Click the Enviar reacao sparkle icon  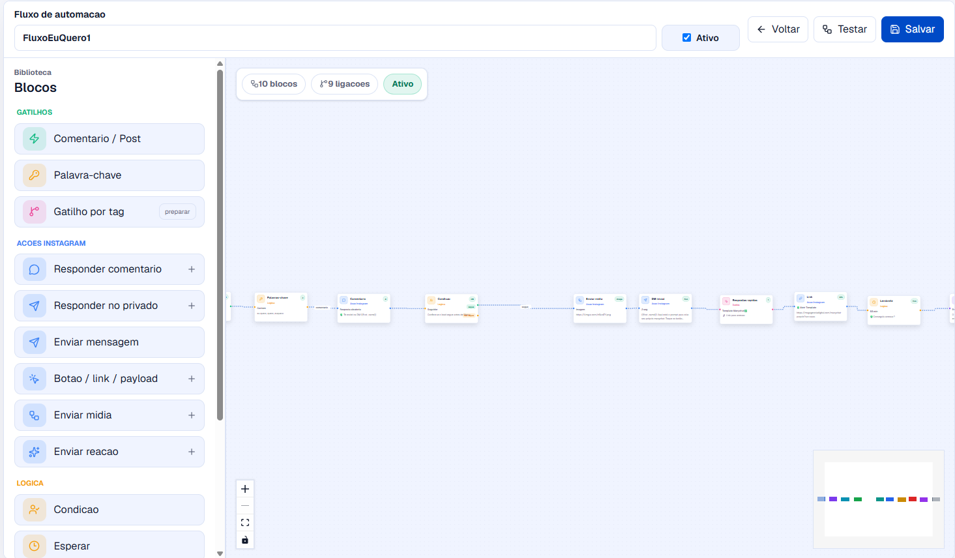point(35,452)
